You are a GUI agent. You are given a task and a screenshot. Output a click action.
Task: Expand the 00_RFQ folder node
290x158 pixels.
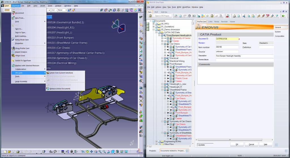coord(153,24)
